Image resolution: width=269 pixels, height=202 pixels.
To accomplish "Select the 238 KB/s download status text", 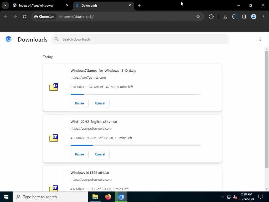I will 102,87.
